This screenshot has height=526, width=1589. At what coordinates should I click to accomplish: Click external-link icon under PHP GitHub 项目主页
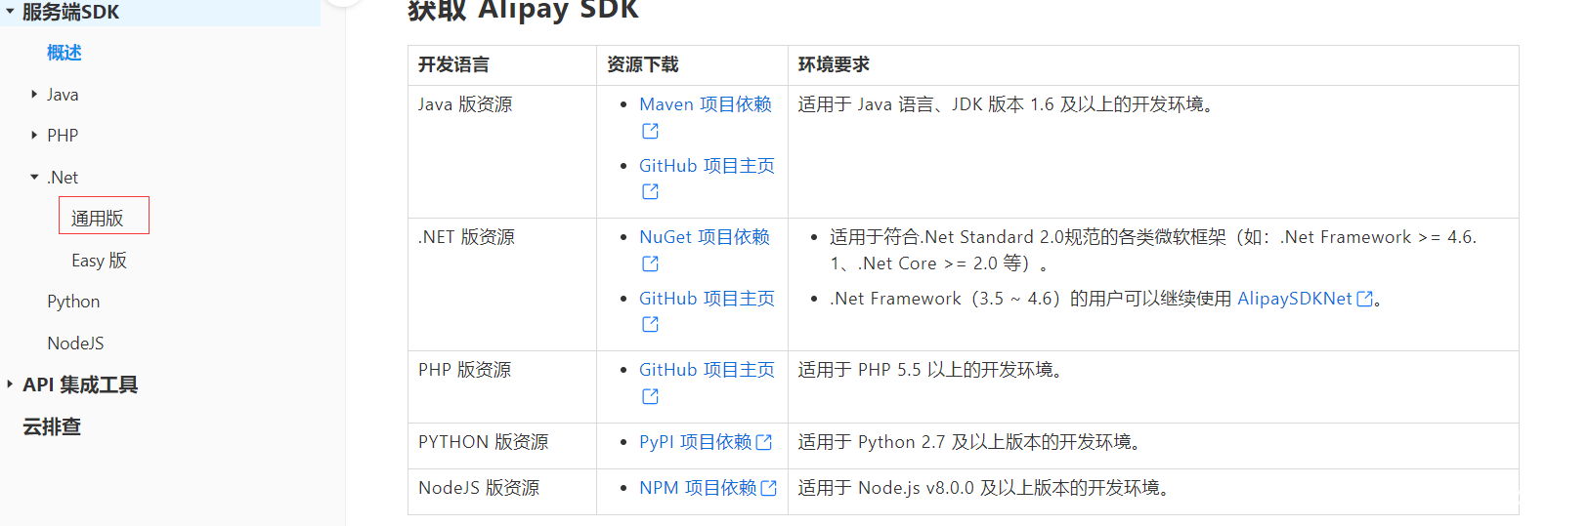point(650,396)
